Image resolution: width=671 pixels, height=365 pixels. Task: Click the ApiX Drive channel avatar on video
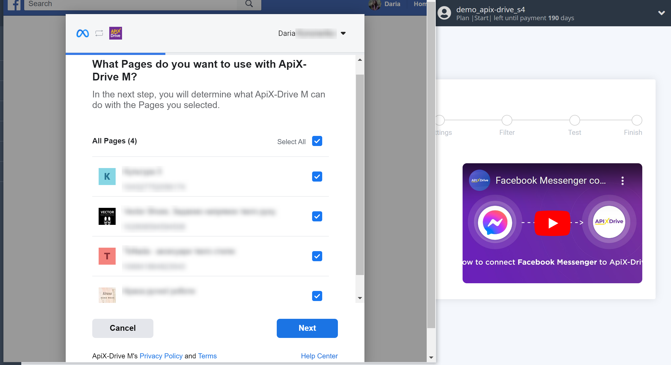pos(480,180)
